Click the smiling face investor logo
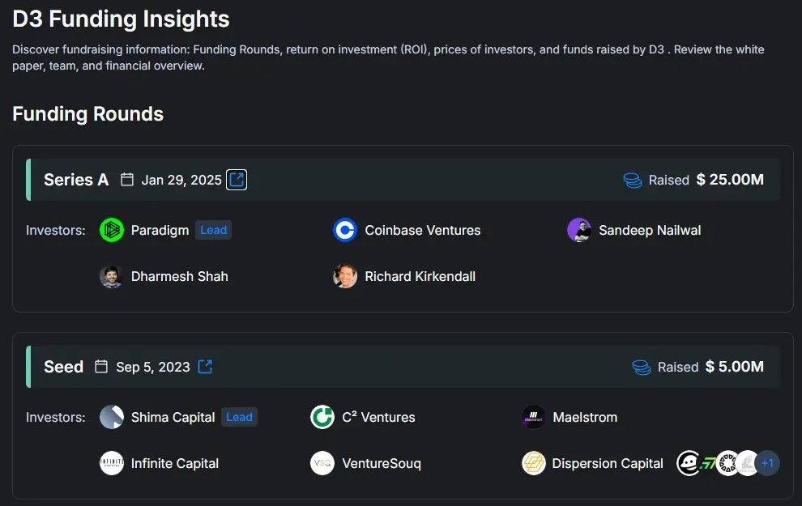Viewport: 802px width, 506px height. click(x=688, y=463)
